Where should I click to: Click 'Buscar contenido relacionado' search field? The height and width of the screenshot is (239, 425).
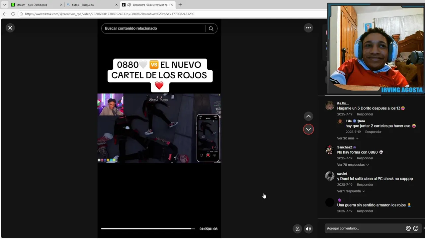(153, 29)
